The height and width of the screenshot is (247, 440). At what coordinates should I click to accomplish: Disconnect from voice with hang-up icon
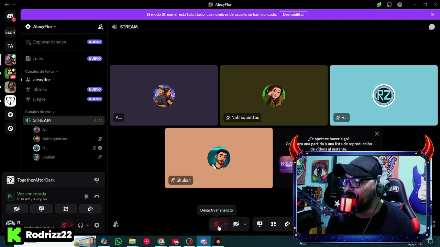pyautogui.click(x=97, y=196)
